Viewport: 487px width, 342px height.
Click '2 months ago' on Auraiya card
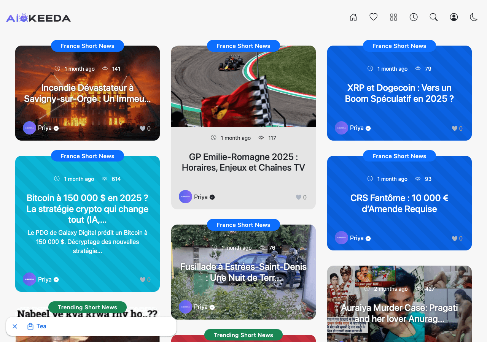pyautogui.click(x=391, y=289)
